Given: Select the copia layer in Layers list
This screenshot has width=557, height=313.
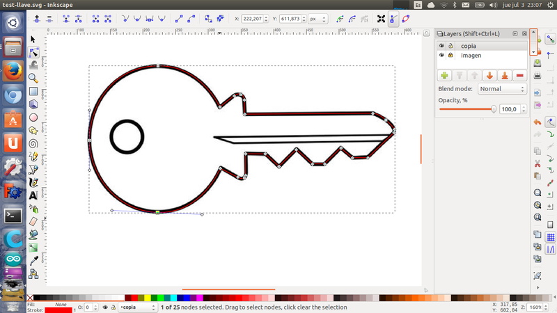Looking at the screenshot, I should click(x=469, y=46).
